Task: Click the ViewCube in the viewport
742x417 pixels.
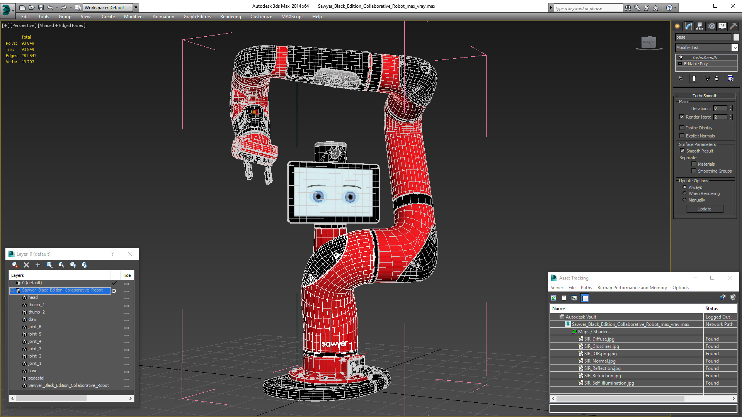Action: point(649,42)
